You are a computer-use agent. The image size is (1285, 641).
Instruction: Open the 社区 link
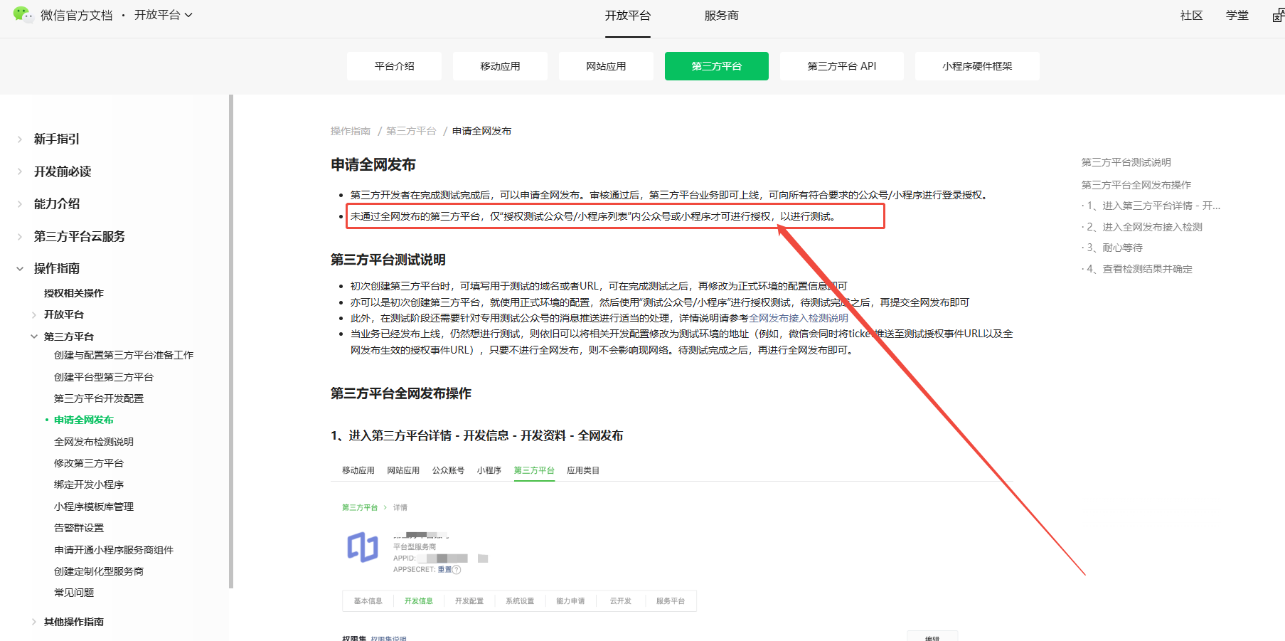[x=1191, y=15]
